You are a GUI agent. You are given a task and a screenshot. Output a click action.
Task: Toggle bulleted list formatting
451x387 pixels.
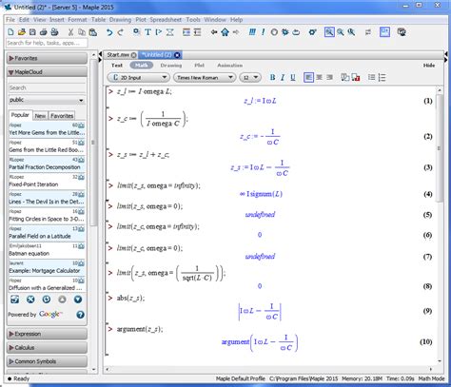(x=371, y=77)
